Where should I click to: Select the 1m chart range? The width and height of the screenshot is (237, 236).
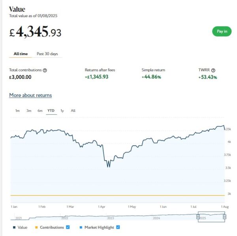point(17,111)
